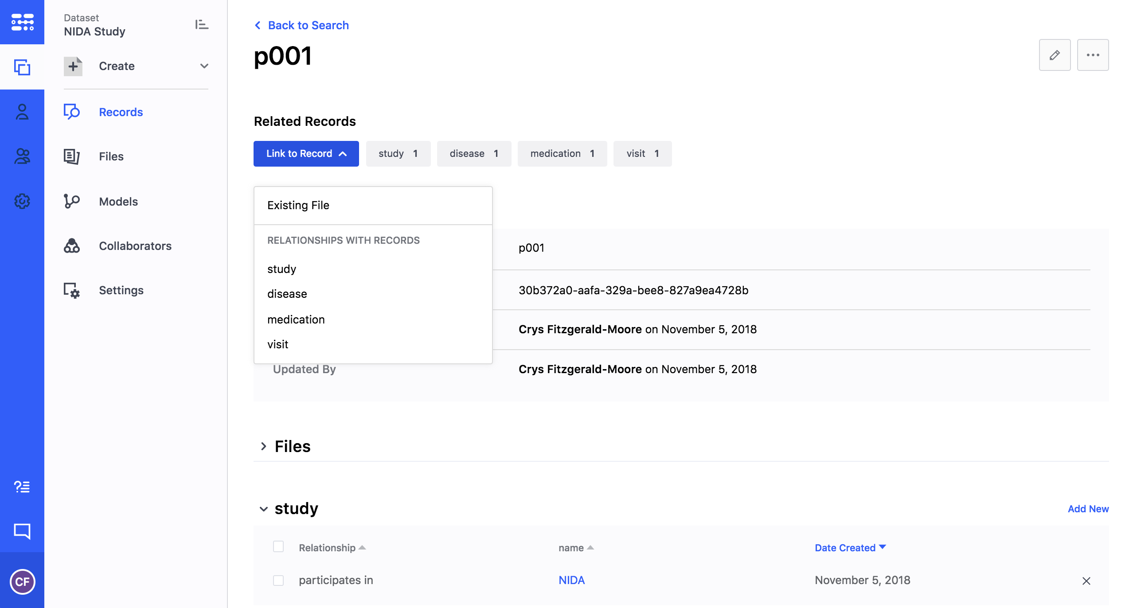The height and width of the screenshot is (608, 1133).
Task: Choose medication in Link to Record menu
Action: tap(296, 320)
